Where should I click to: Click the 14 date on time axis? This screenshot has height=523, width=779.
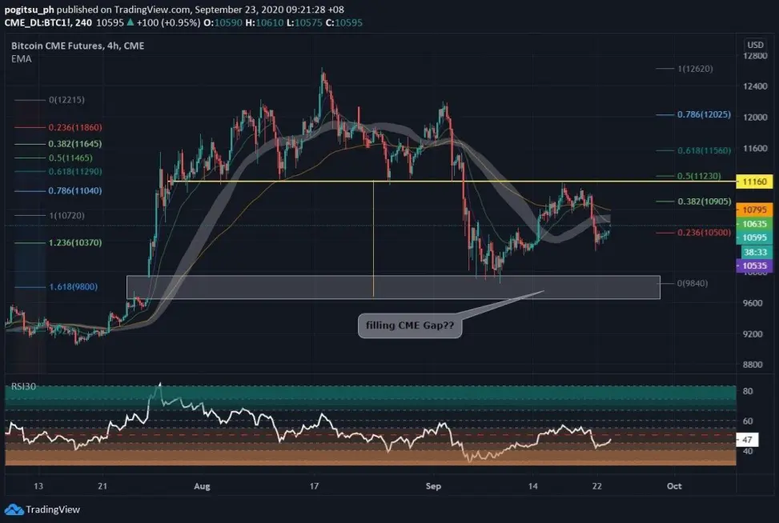click(533, 486)
